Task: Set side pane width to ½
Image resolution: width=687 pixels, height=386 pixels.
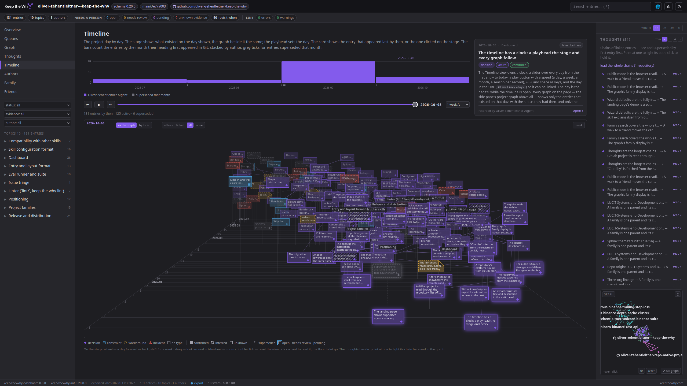Action: (679, 28)
